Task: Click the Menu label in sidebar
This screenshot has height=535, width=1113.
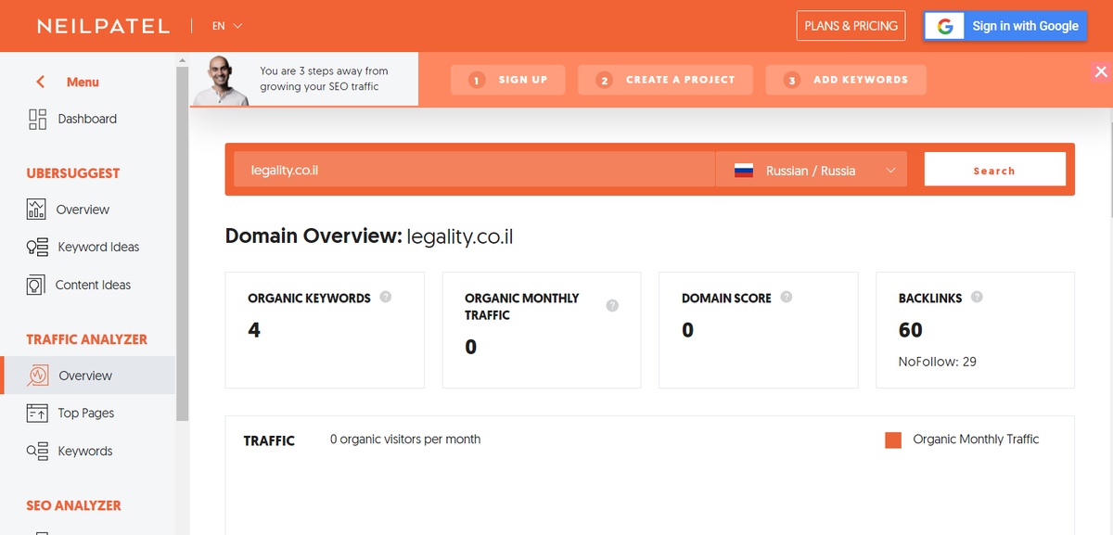Action: pos(83,82)
